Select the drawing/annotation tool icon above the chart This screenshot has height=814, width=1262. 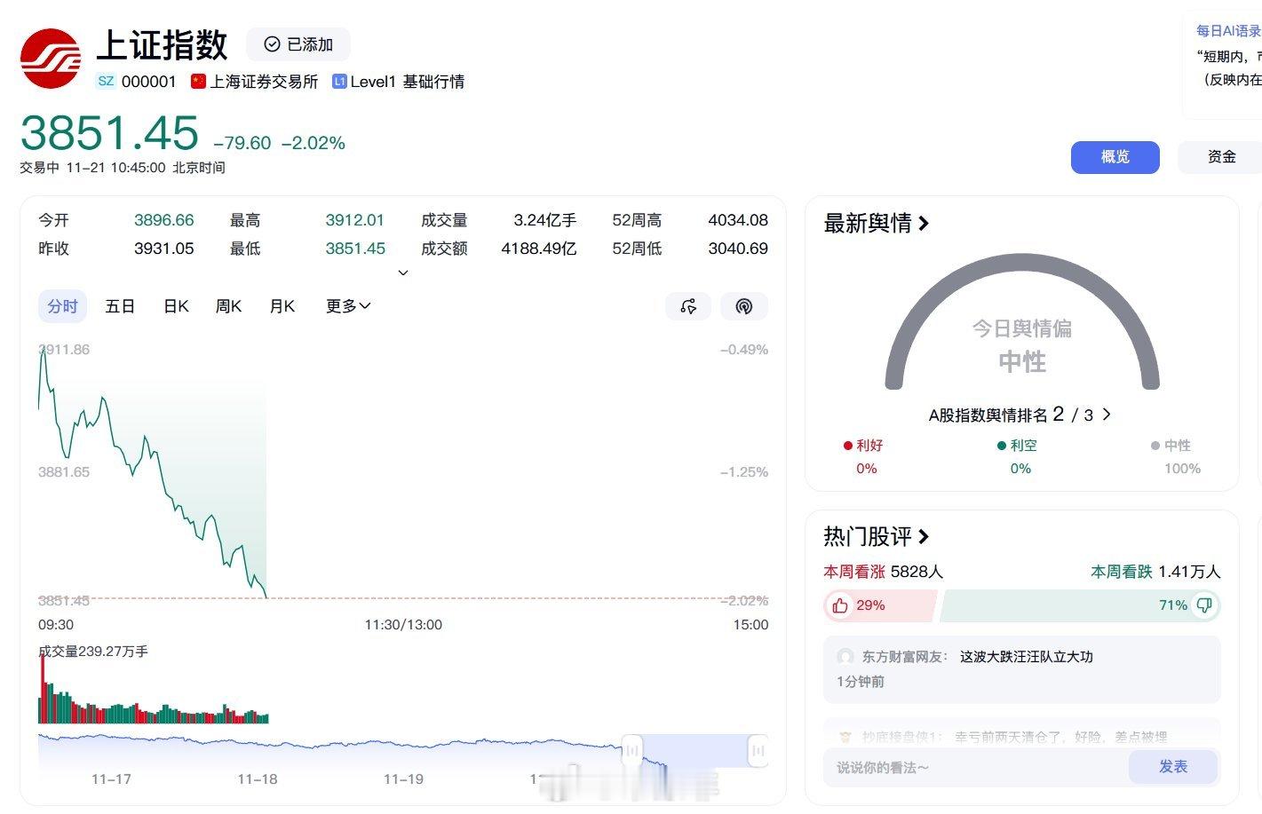pos(688,306)
